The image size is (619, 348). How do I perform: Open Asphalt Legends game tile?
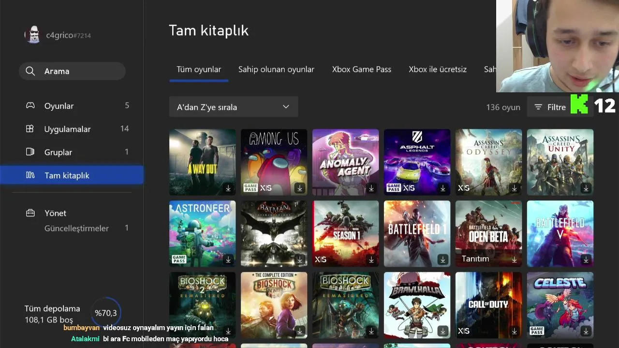tap(417, 162)
